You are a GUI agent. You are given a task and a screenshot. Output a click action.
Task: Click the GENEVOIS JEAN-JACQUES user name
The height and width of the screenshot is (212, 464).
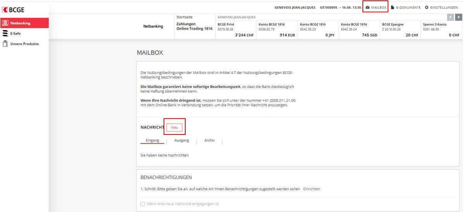[x=295, y=7]
